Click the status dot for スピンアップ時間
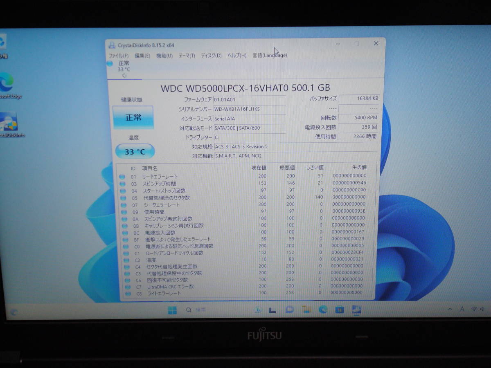The image size is (491, 368). tap(122, 184)
